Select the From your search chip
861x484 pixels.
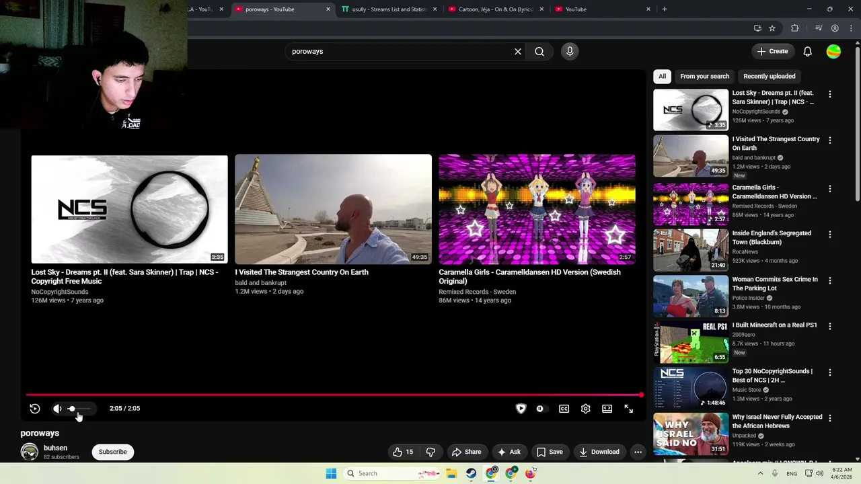click(704, 76)
